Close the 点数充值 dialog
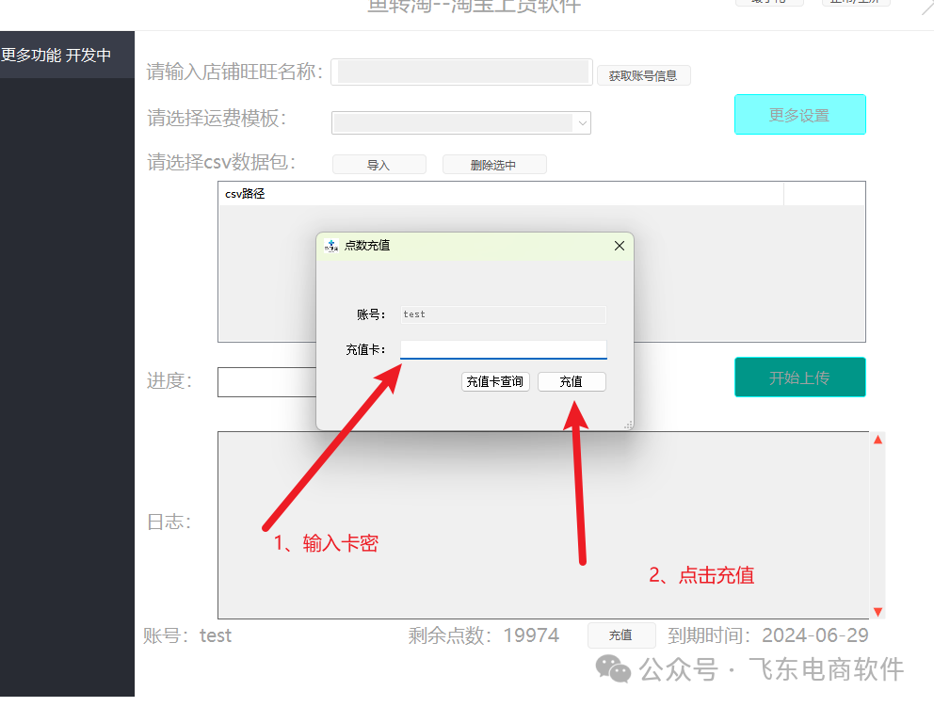Screen dimensions: 934x707 pyautogui.click(x=619, y=246)
